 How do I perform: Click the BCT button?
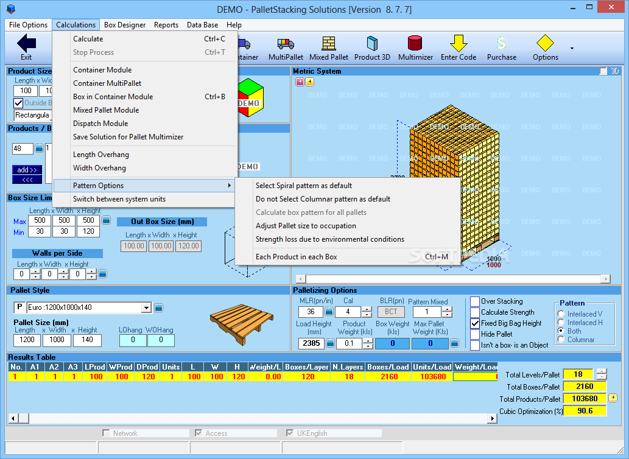[391, 312]
